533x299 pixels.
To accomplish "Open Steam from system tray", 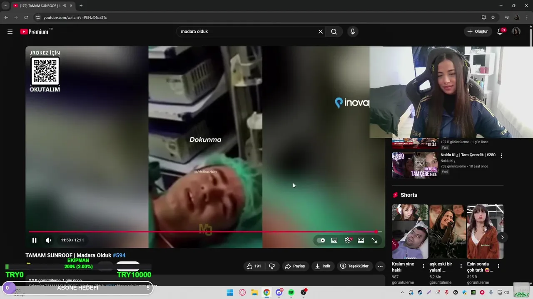I will 420,293.
